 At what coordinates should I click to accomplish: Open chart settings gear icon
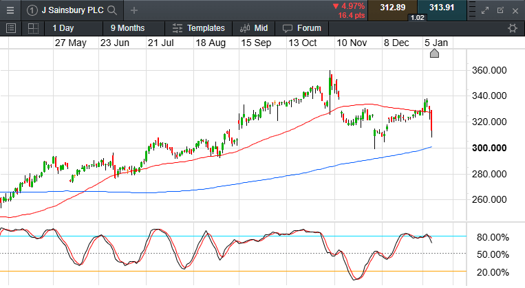coord(512,28)
